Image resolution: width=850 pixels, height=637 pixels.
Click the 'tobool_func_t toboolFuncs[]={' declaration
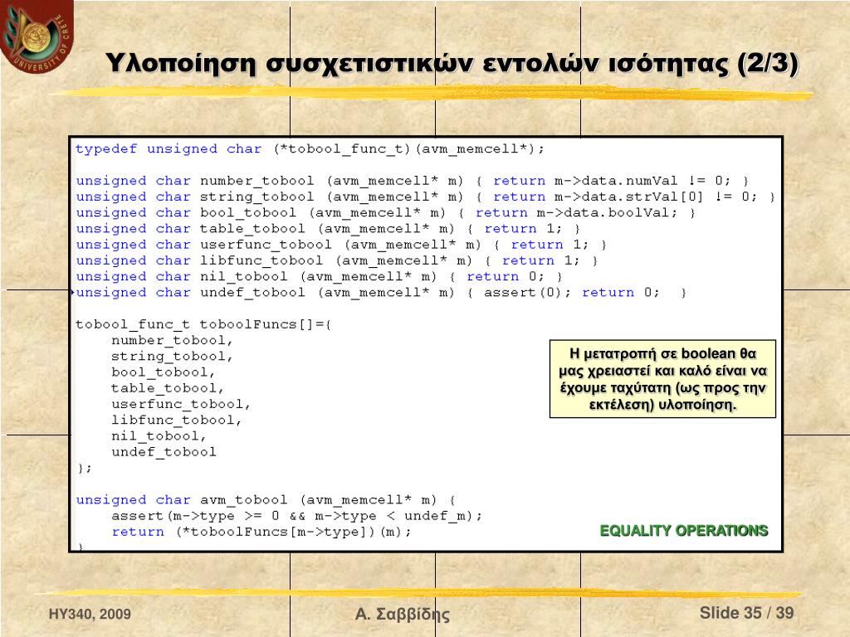coord(203,324)
